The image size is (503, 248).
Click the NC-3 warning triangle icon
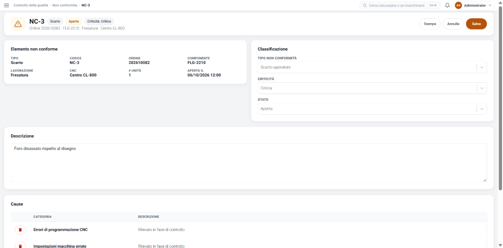pyautogui.click(x=18, y=24)
